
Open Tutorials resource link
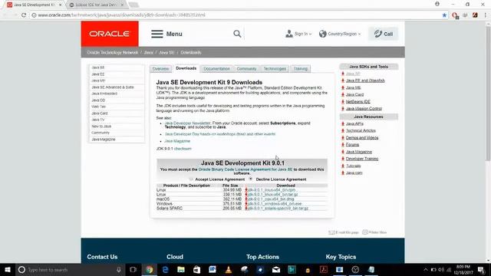tap(353, 166)
